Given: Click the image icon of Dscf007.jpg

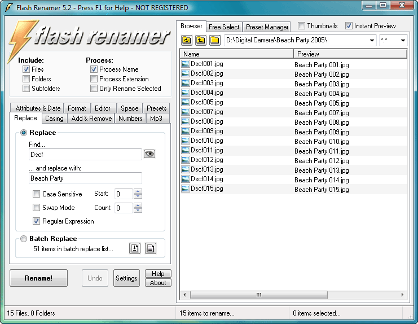Looking at the screenshot, I should click(x=185, y=112).
